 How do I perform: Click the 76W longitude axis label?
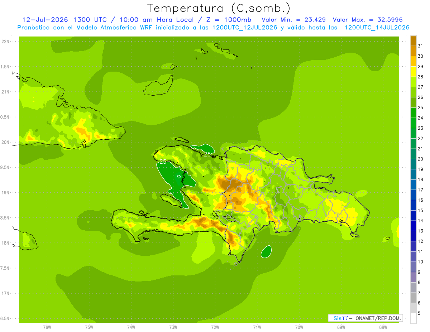(x=47, y=327)
